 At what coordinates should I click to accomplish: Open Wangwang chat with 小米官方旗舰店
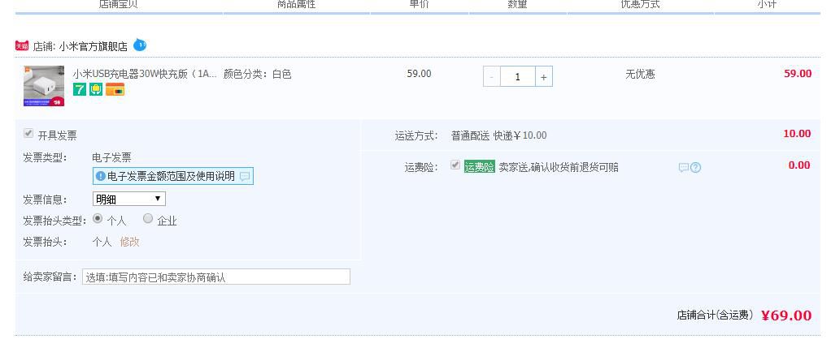click(x=139, y=45)
